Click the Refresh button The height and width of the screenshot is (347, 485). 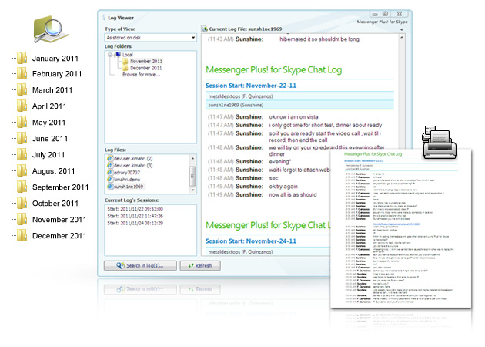point(200,265)
